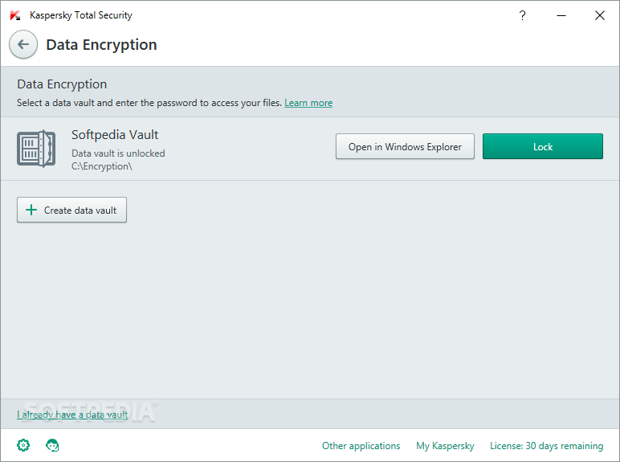
Task: View license with 30 days remaining
Action: point(546,446)
